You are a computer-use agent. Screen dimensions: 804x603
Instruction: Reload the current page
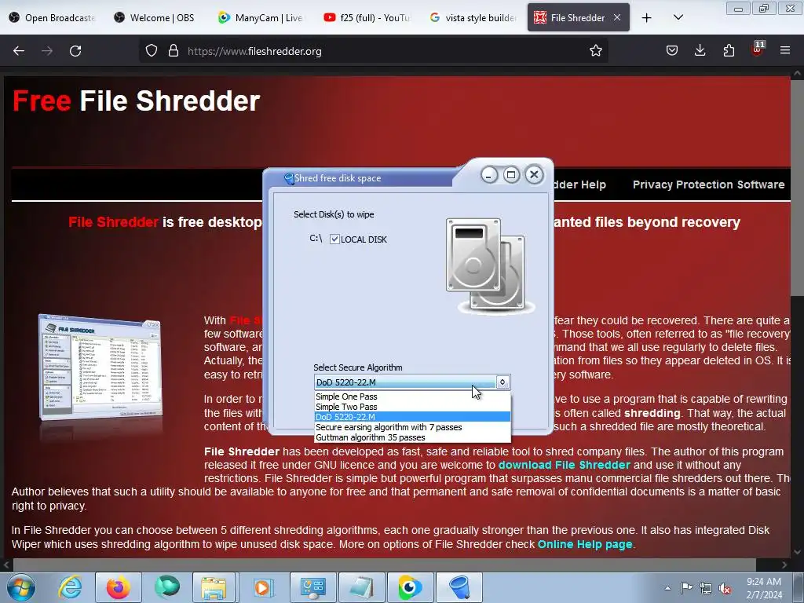(75, 51)
